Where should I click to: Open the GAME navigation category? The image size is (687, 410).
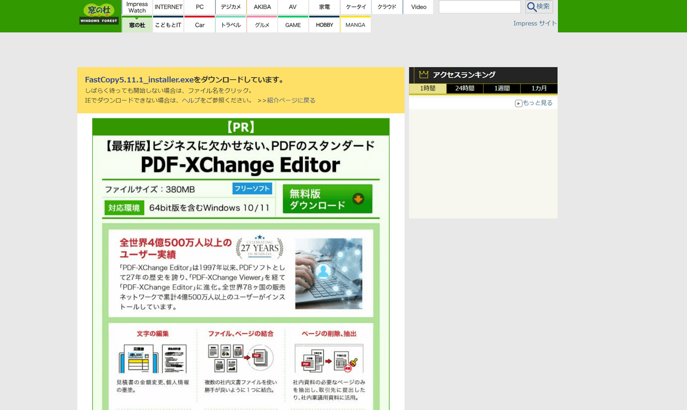point(293,24)
